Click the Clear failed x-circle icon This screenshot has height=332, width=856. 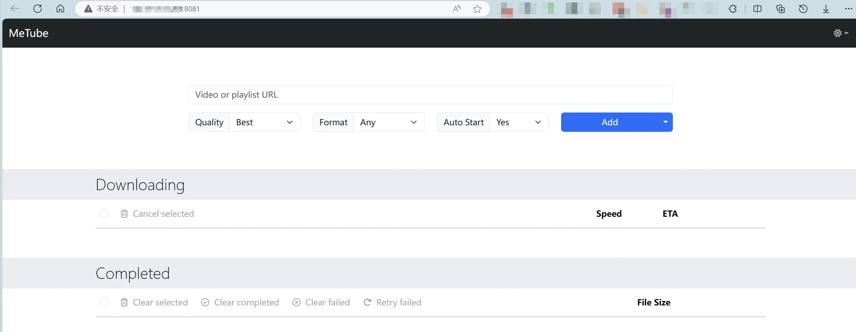(297, 302)
